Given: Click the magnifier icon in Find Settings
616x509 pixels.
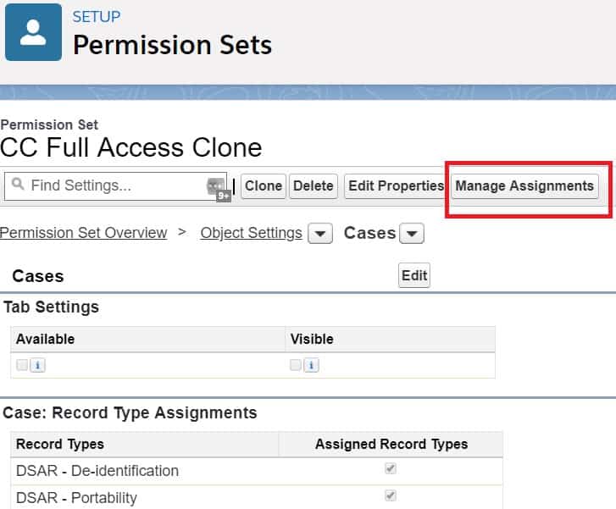Looking at the screenshot, I should (x=17, y=185).
